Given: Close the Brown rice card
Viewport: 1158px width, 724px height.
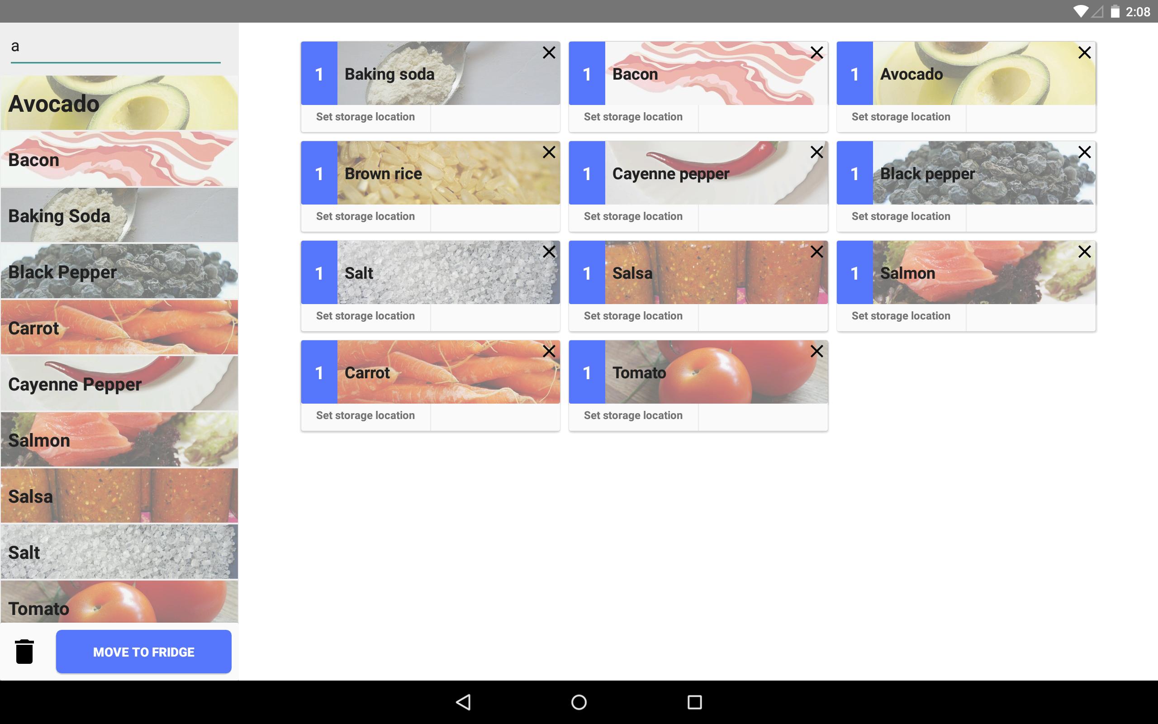Looking at the screenshot, I should point(549,152).
